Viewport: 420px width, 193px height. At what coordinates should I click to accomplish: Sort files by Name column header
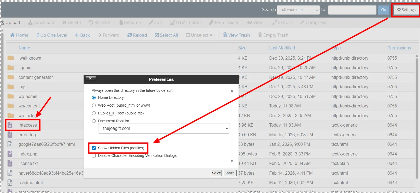coord(24,48)
